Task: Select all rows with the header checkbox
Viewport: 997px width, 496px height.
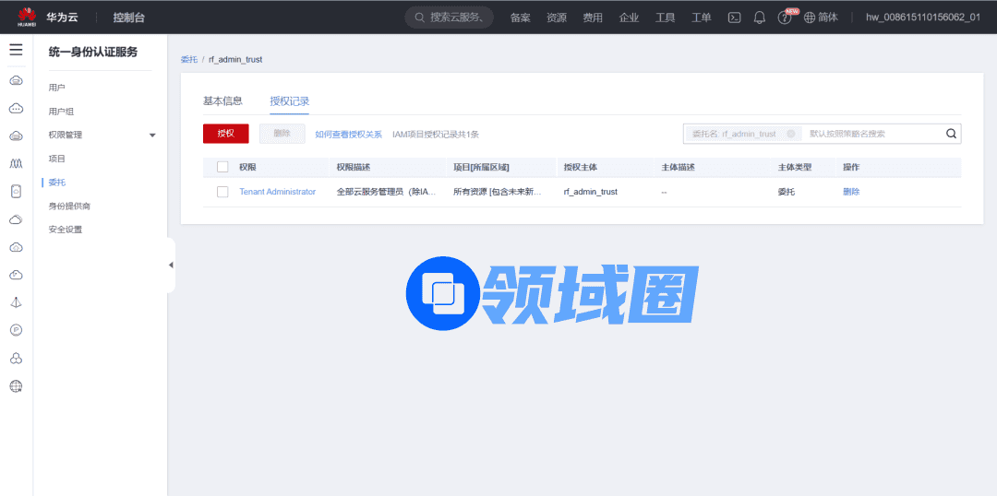Action: point(222,167)
